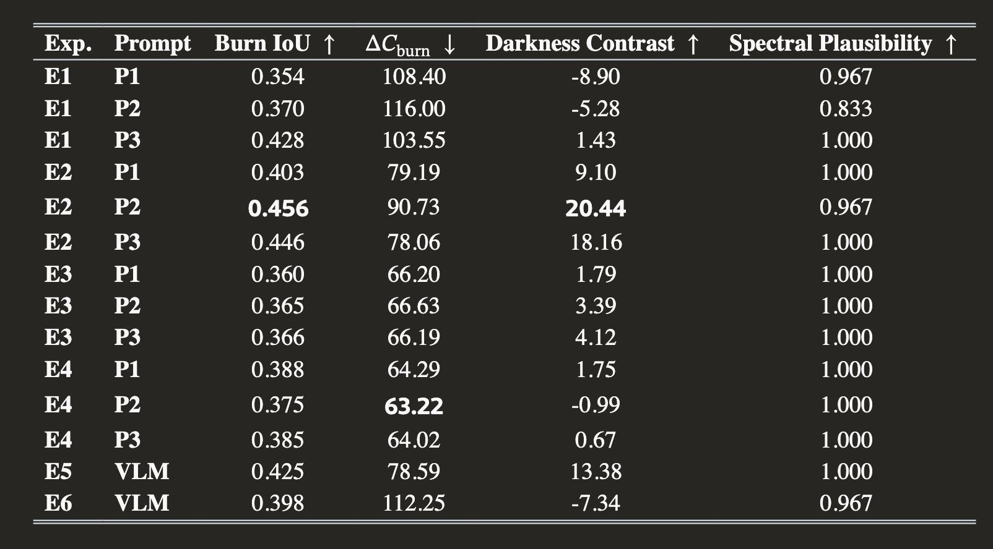Click Darkness Contrast value -0.99

pyautogui.click(x=596, y=405)
